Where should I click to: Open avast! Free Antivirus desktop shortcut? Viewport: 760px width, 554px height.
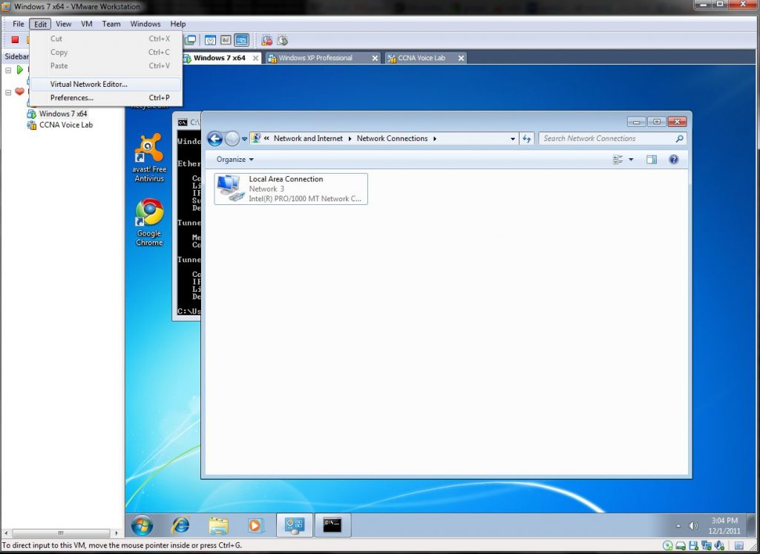tap(149, 157)
